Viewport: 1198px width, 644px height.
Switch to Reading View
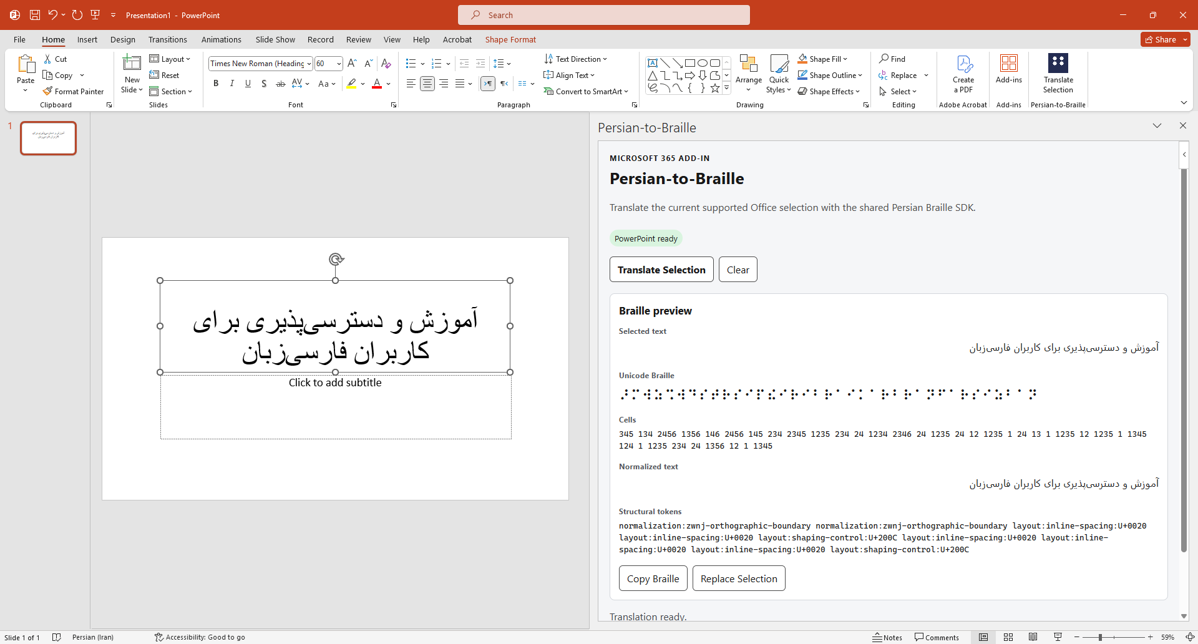point(1033,637)
